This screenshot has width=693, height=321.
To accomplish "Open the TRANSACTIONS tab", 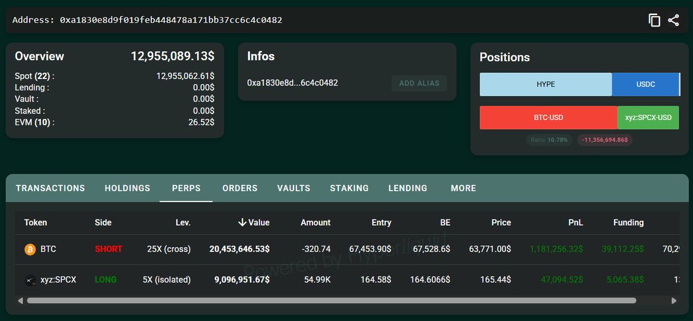I will tap(50, 188).
